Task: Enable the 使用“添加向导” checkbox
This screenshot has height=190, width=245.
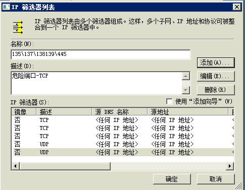Action: tap(169, 101)
